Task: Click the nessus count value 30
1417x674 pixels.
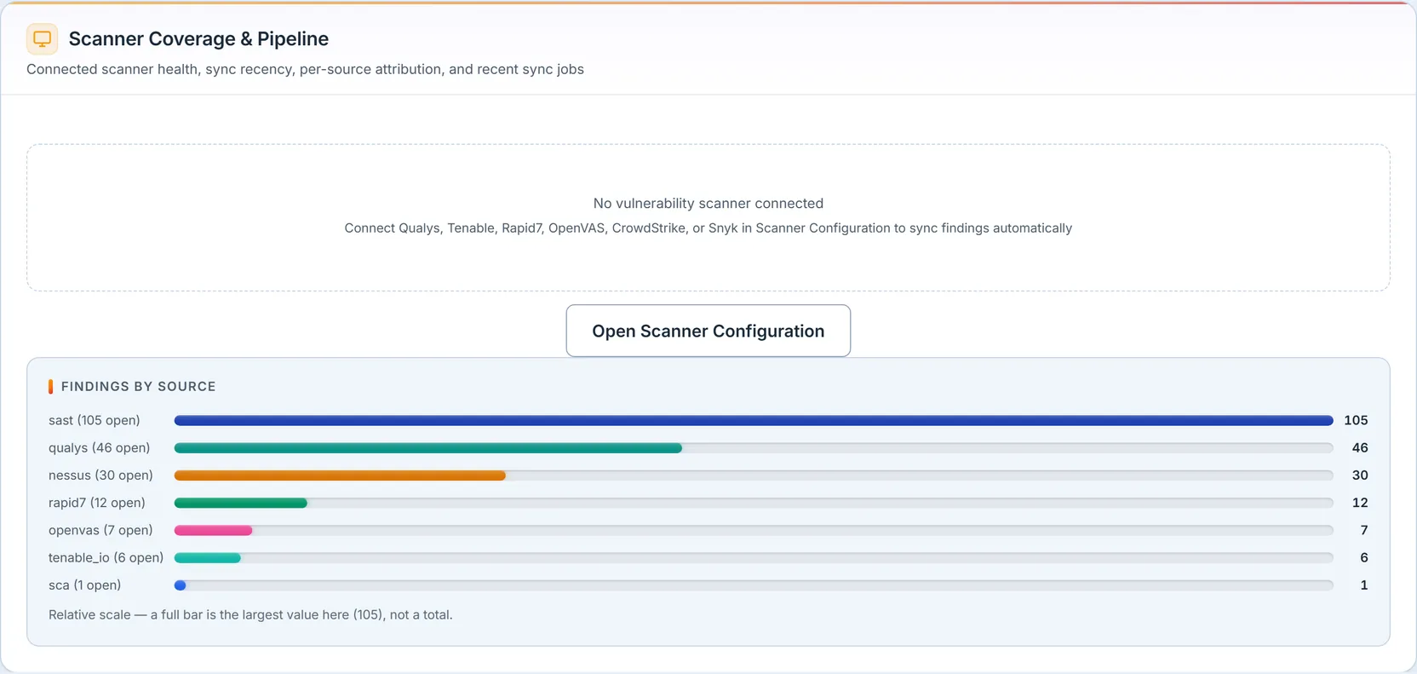Action: tap(1360, 475)
